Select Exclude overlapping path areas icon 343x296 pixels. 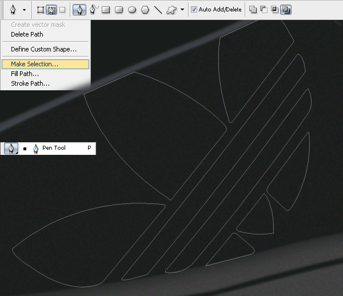point(286,10)
